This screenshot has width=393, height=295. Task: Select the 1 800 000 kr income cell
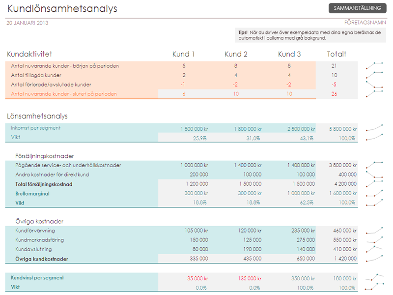(x=248, y=129)
